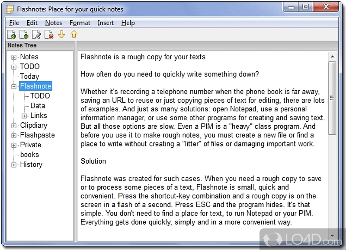Click in the text at 'Solution' heading
This screenshot has width=346, height=250.
pyautogui.click(x=93, y=161)
